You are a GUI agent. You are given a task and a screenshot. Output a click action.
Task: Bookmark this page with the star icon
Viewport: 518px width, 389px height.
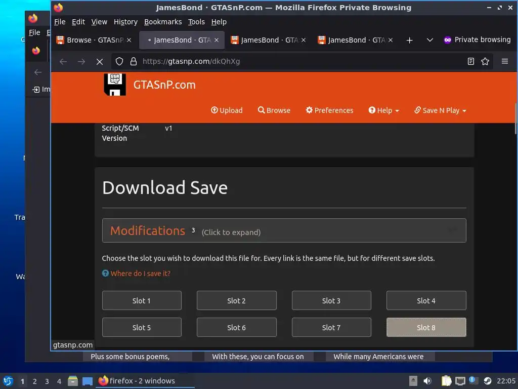coord(485,61)
